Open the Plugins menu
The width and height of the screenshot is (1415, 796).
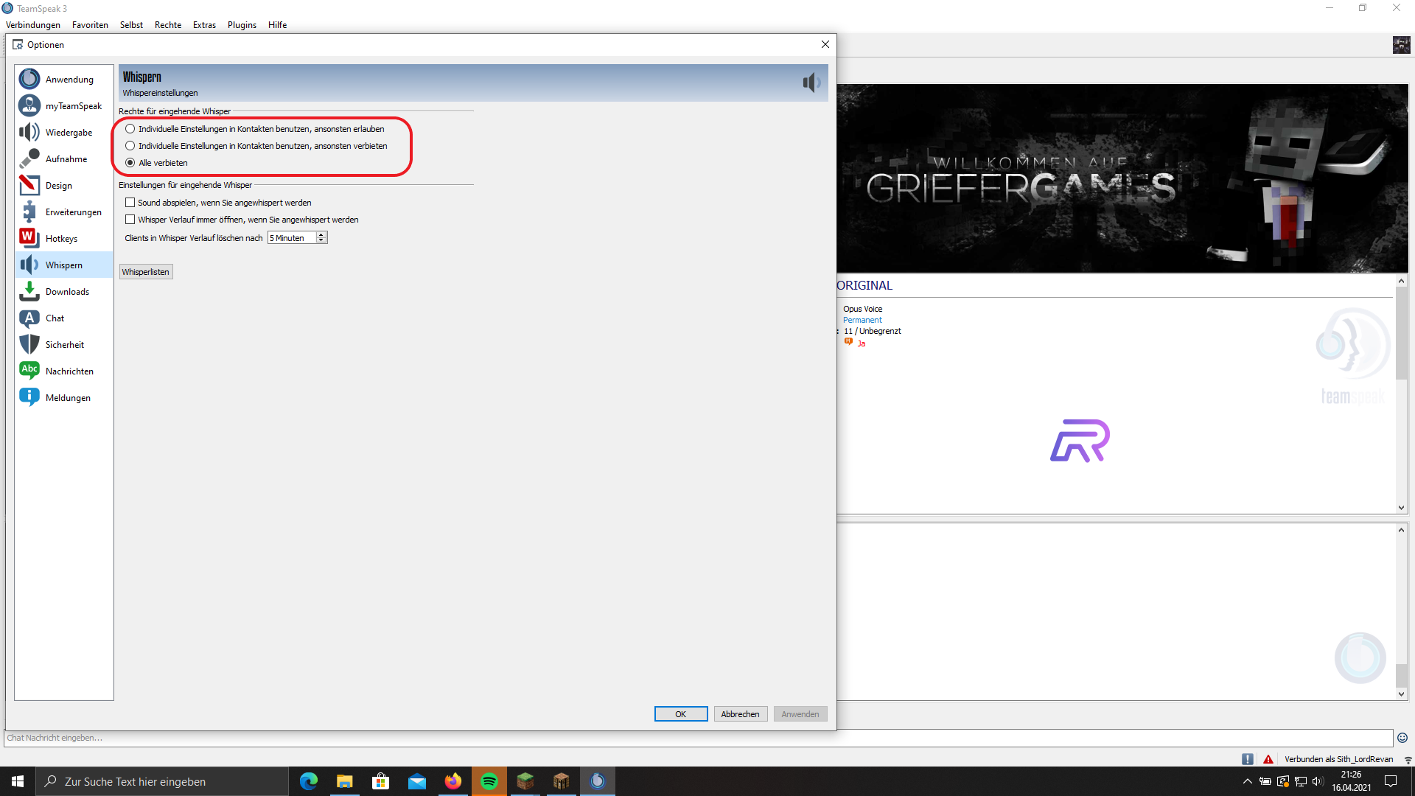click(x=242, y=25)
